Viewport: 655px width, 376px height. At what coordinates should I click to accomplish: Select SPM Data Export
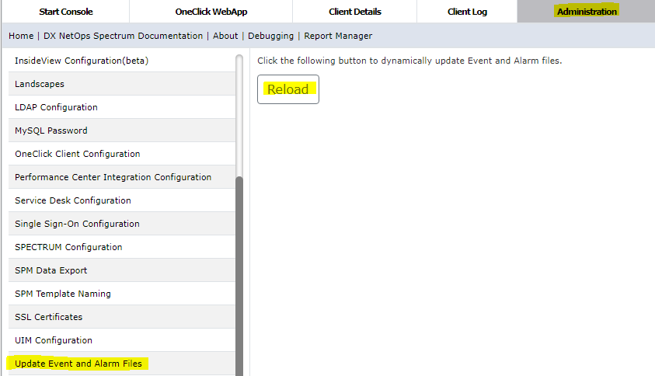tap(122, 270)
